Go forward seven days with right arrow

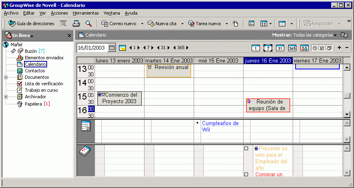(x=152, y=48)
